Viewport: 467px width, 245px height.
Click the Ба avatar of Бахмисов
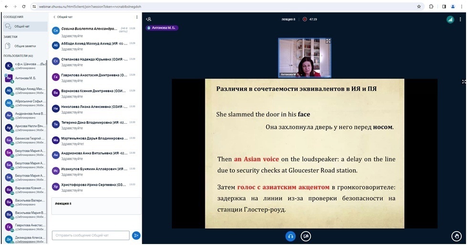pos(9,140)
